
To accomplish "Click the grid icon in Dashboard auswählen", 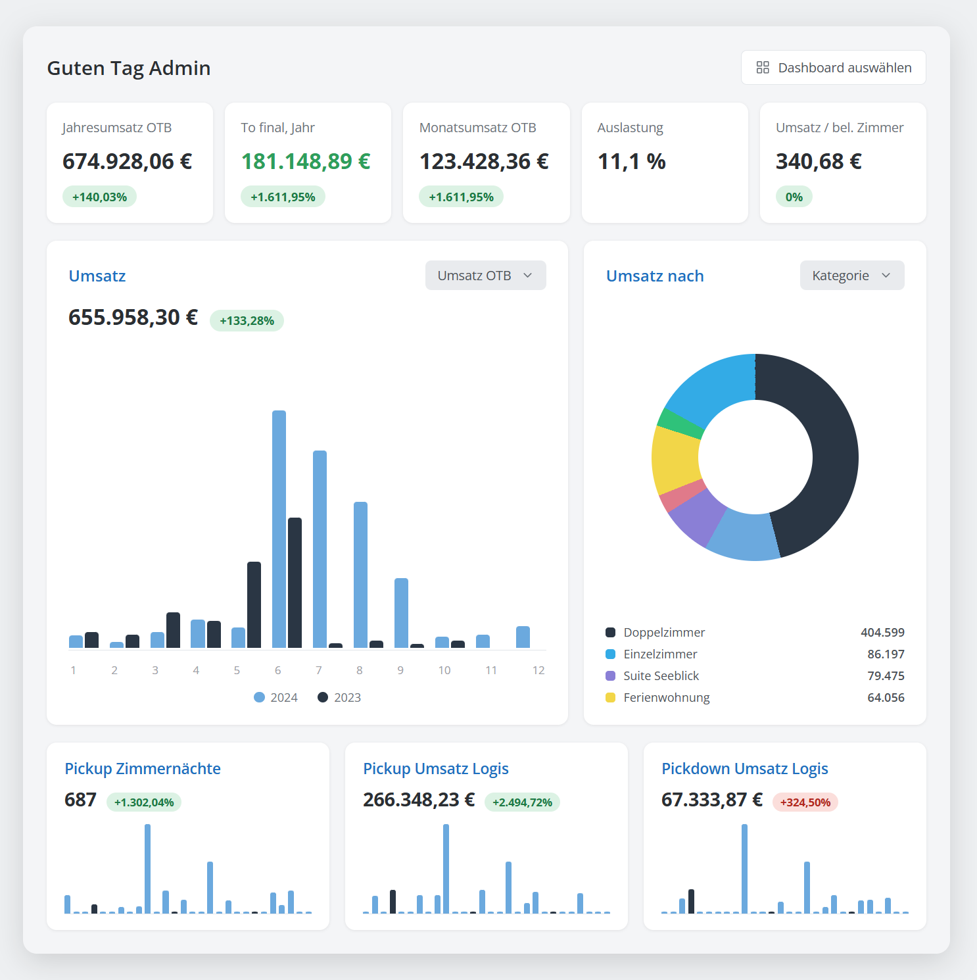I will pyautogui.click(x=763, y=68).
